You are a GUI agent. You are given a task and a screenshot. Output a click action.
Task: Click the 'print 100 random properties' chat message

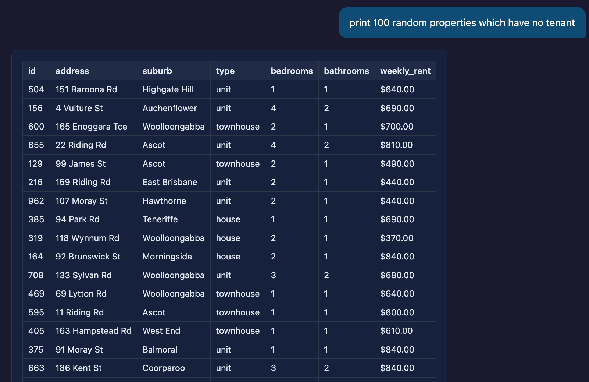(462, 23)
